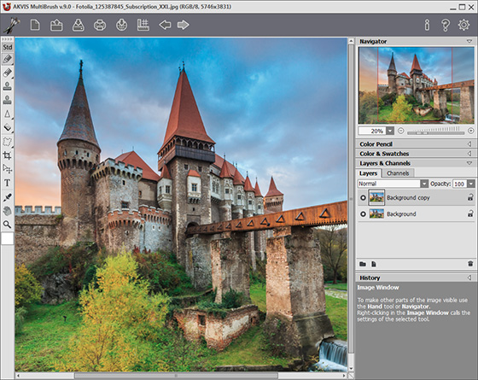The width and height of the screenshot is (478, 380).
Task: Select the Color Pencil tool
Action: point(8,59)
